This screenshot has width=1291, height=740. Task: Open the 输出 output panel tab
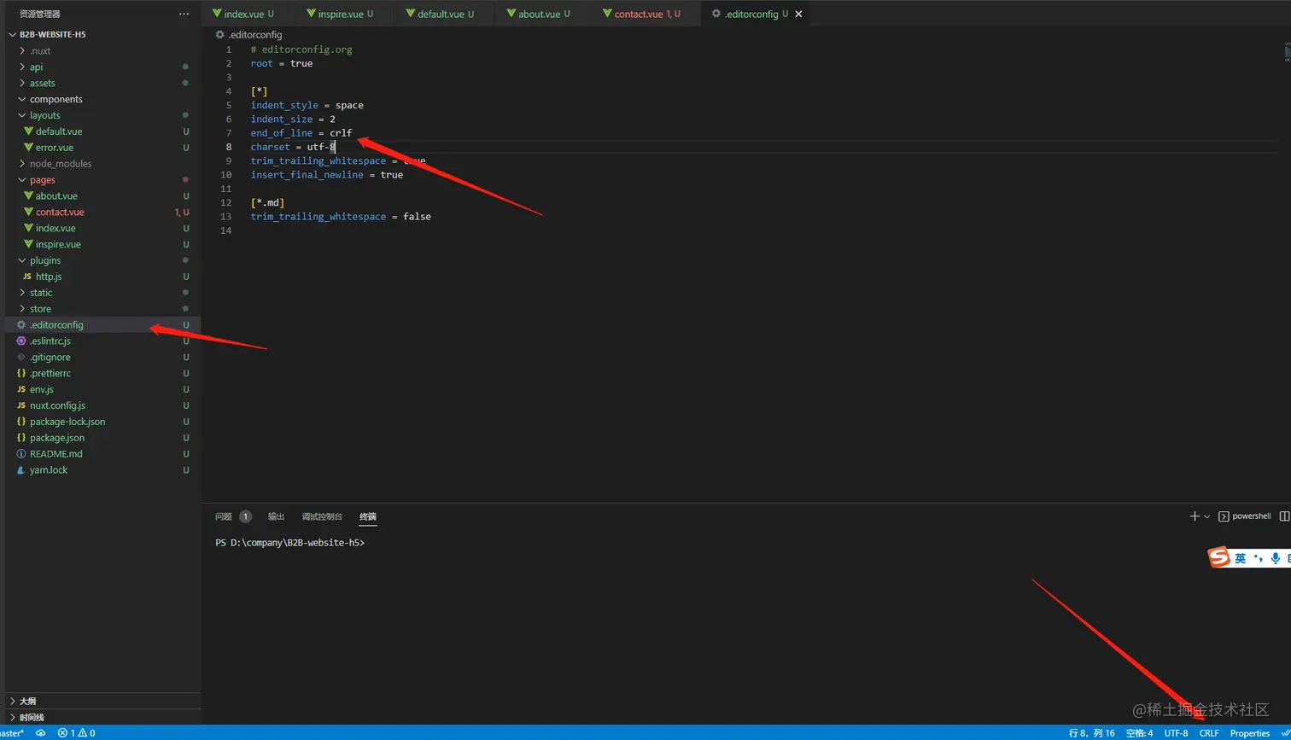tap(277, 516)
